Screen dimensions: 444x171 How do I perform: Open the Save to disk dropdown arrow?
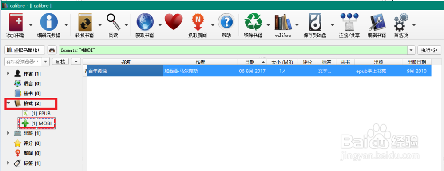tap(333, 25)
